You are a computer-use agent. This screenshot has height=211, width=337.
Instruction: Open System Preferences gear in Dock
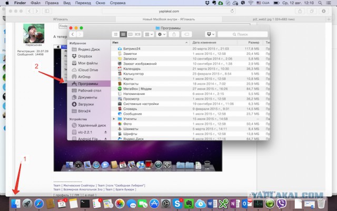coord(166,204)
